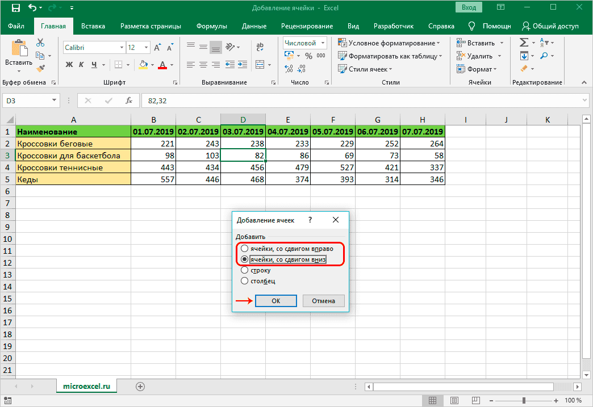Click the insert function fx icon
This screenshot has width=593, height=407.
click(129, 100)
